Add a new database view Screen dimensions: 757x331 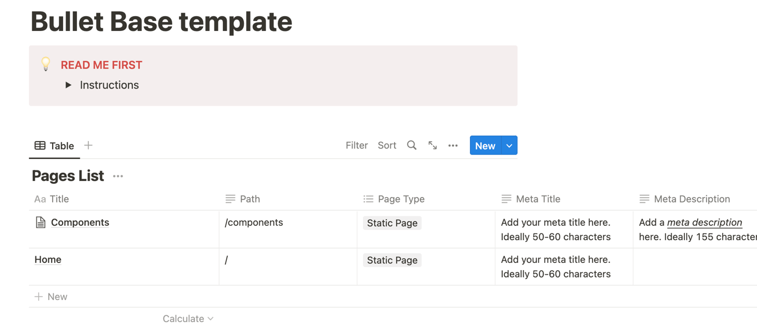click(88, 145)
